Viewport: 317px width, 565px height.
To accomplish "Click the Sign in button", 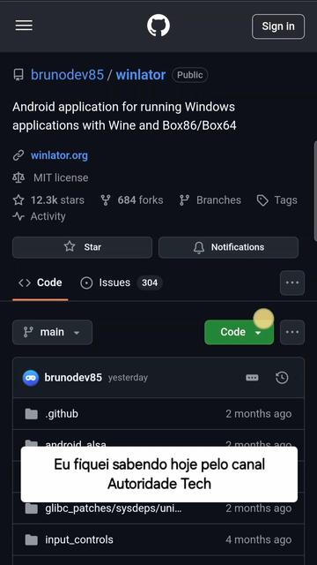I will pos(278,26).
